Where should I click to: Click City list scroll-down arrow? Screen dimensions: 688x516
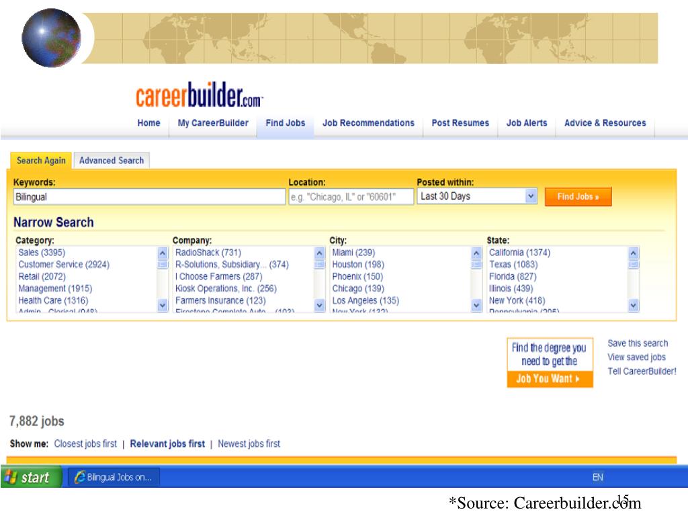pos(476,306)
